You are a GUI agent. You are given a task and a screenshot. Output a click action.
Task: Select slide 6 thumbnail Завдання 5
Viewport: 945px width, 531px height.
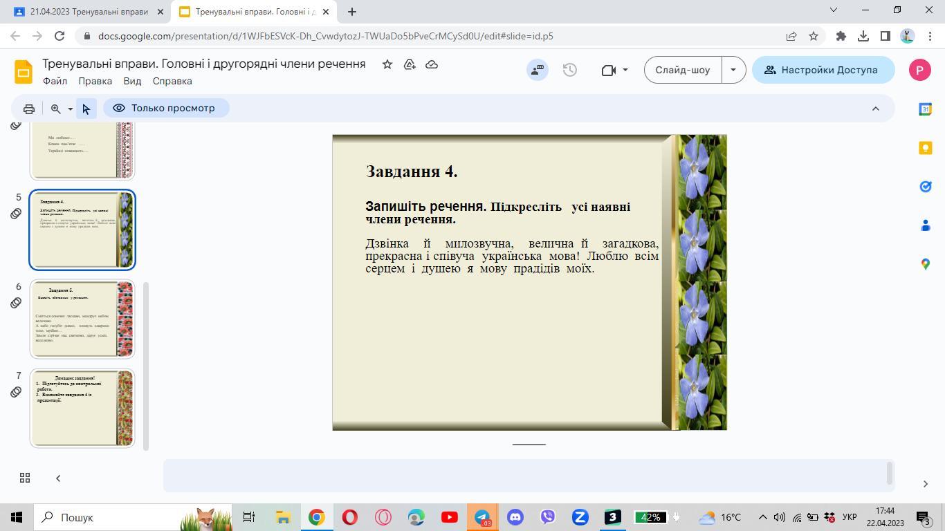pyautogui.click(x=82, y=319)
